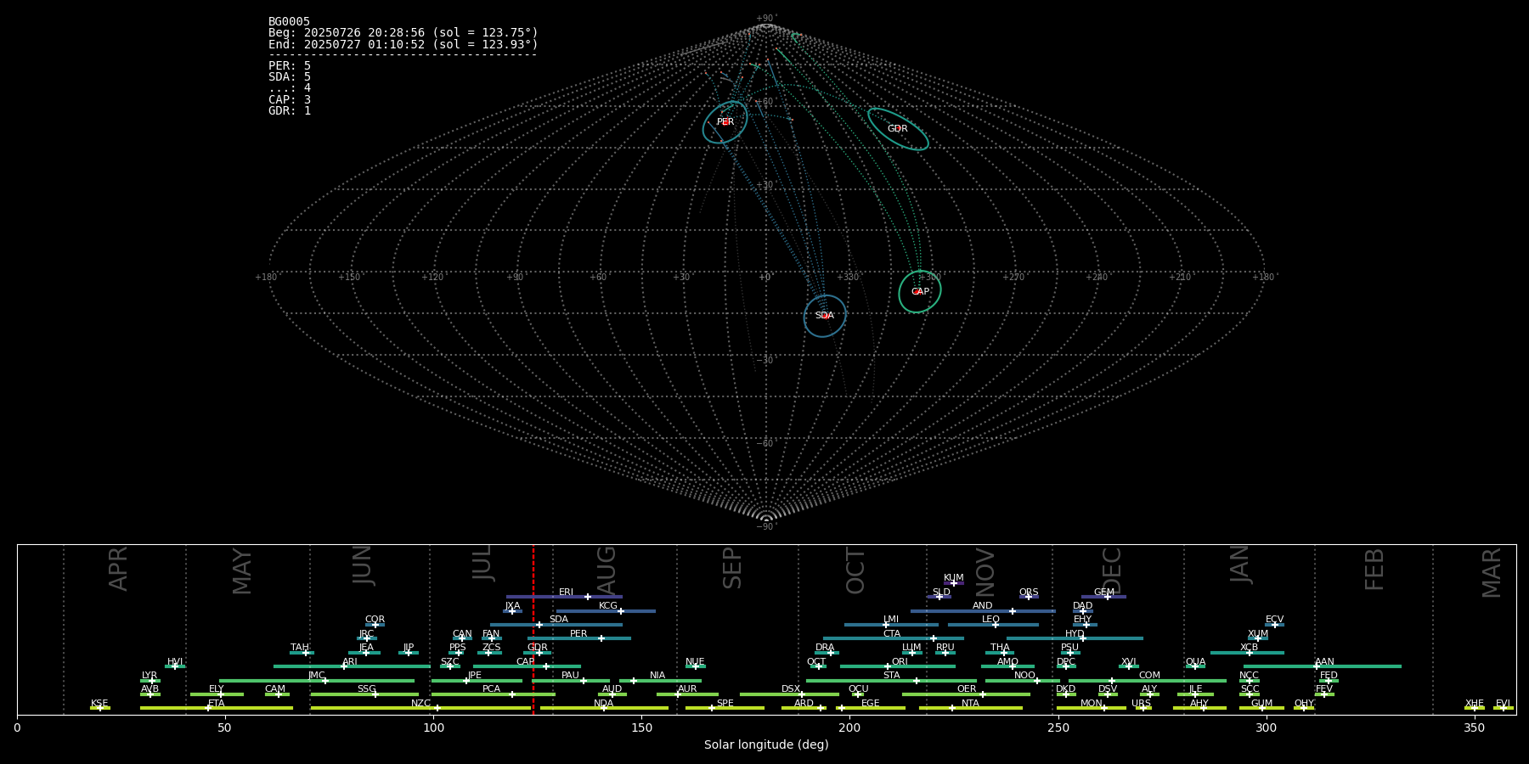Click the Solar longitude (deg) axis label
Image resolution: width=1529 pixels, height=764 pixels.
[x=766, y=744]
